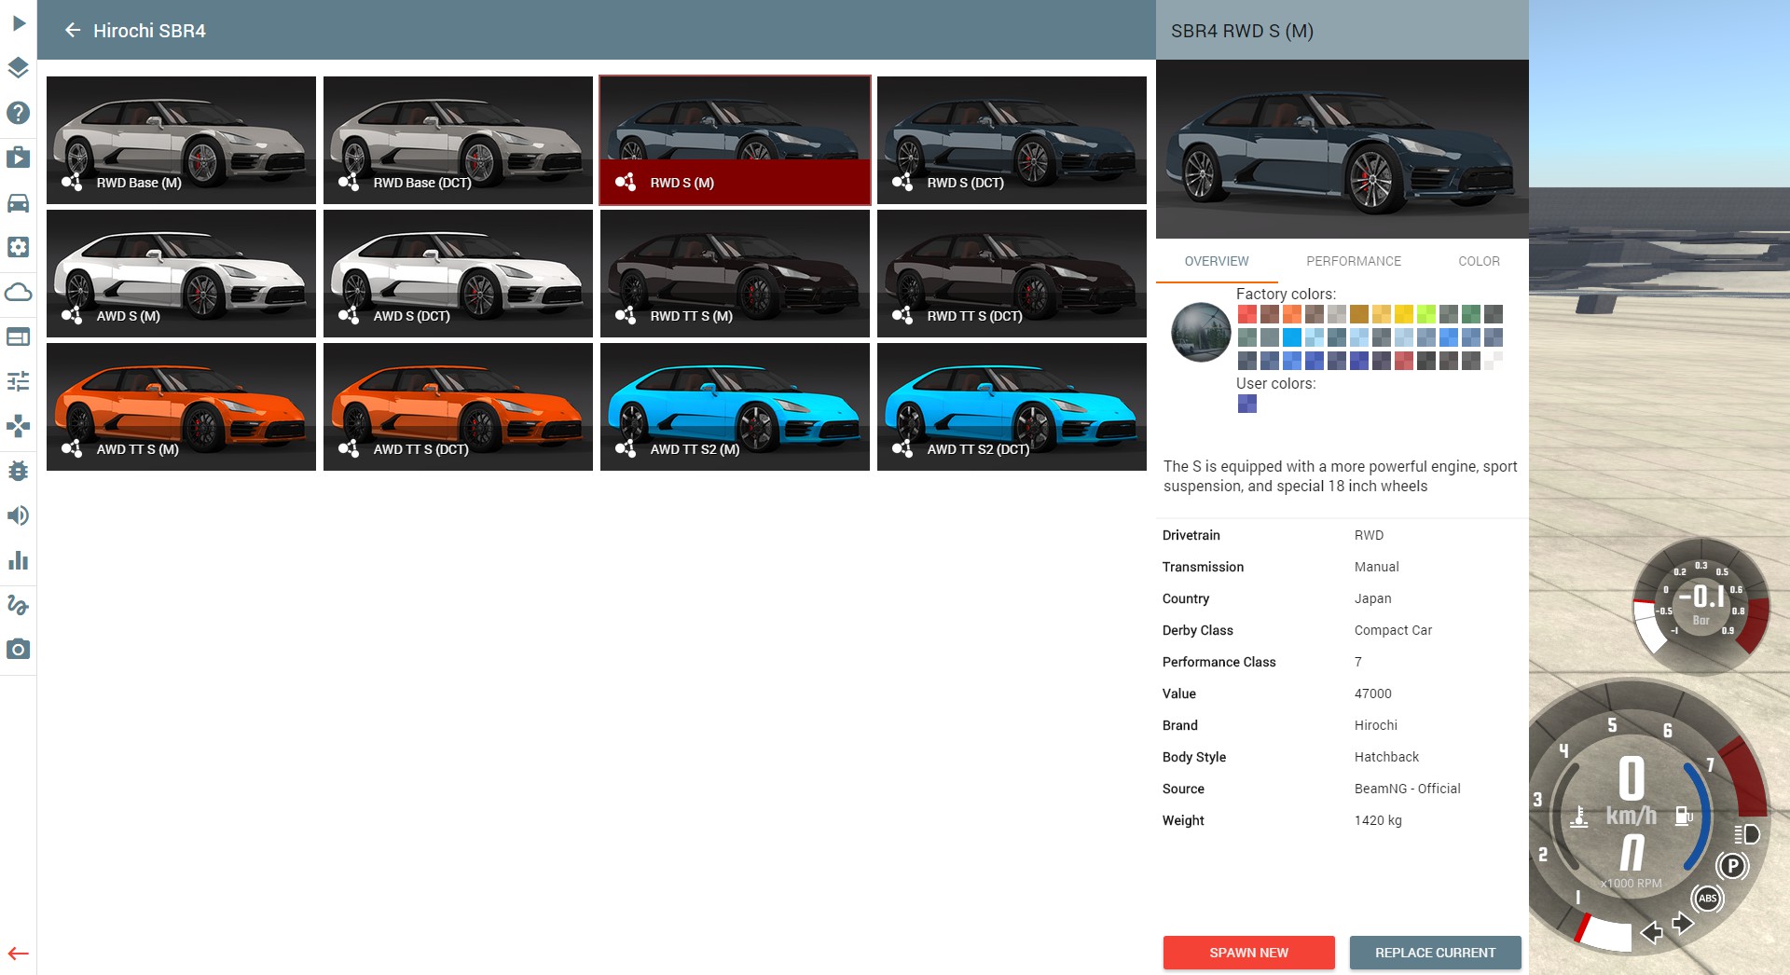This screenshot has width=1790, height=975.
Task: Pick the purple-blue user color swatch
Action: point(1247,404)
